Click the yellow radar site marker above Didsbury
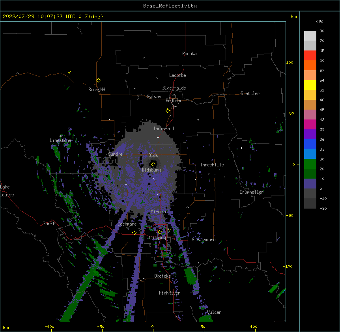 tap(153, 164)
